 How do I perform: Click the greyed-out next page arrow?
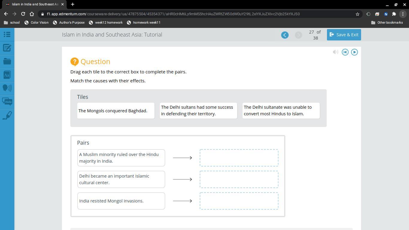point(299,35)
